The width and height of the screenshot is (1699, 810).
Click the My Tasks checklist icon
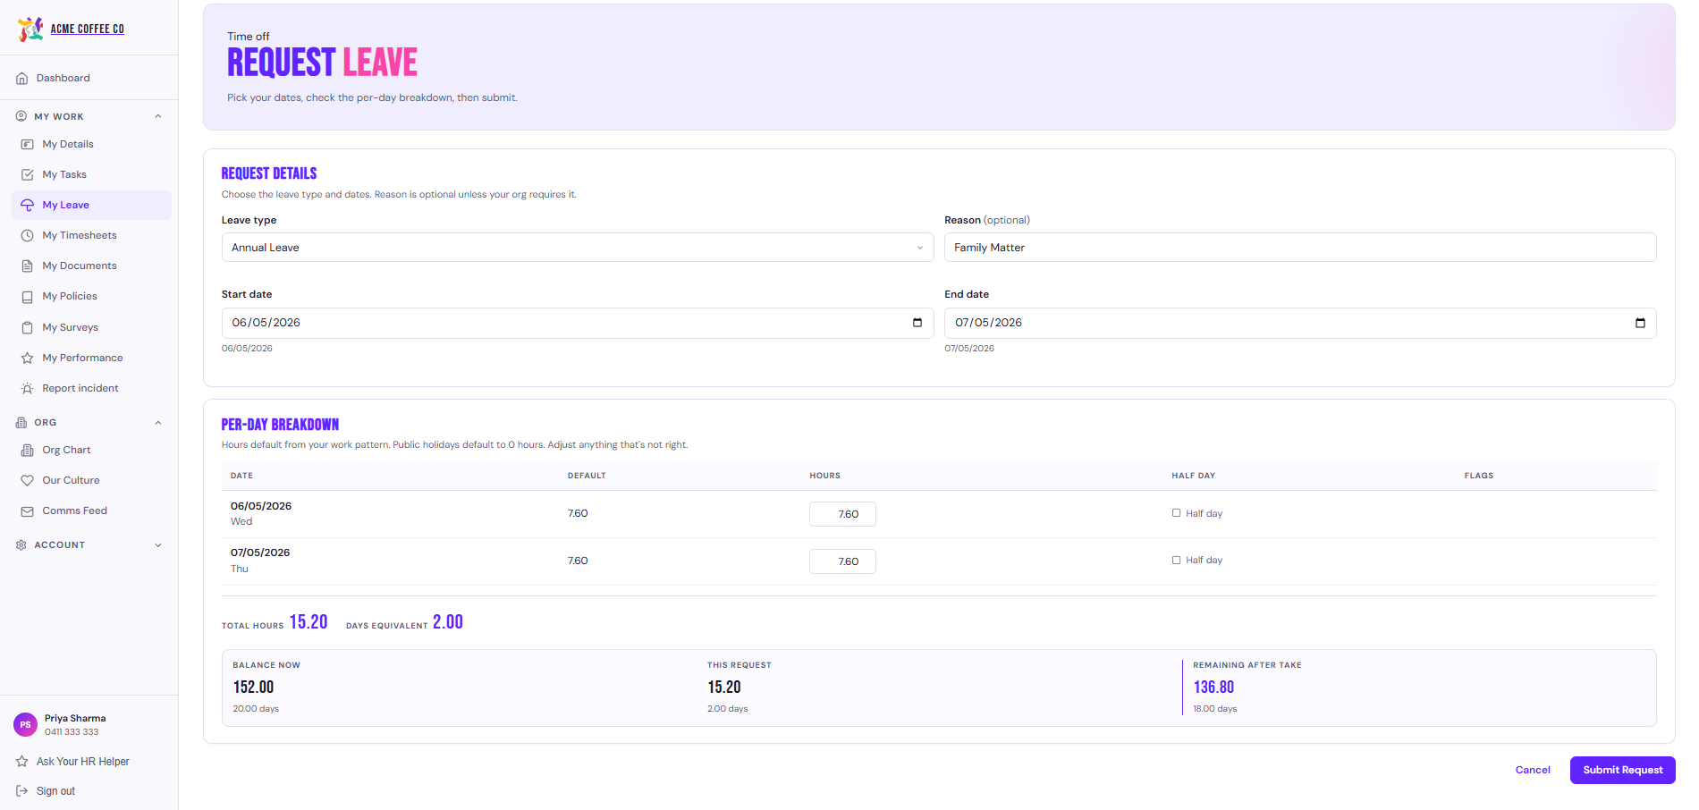point(28,174)
